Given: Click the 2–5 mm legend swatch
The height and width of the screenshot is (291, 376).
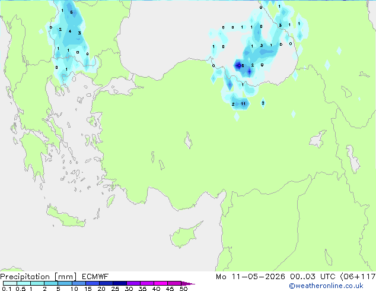Looking at the screenshot, I should click(x=51, y=283).
